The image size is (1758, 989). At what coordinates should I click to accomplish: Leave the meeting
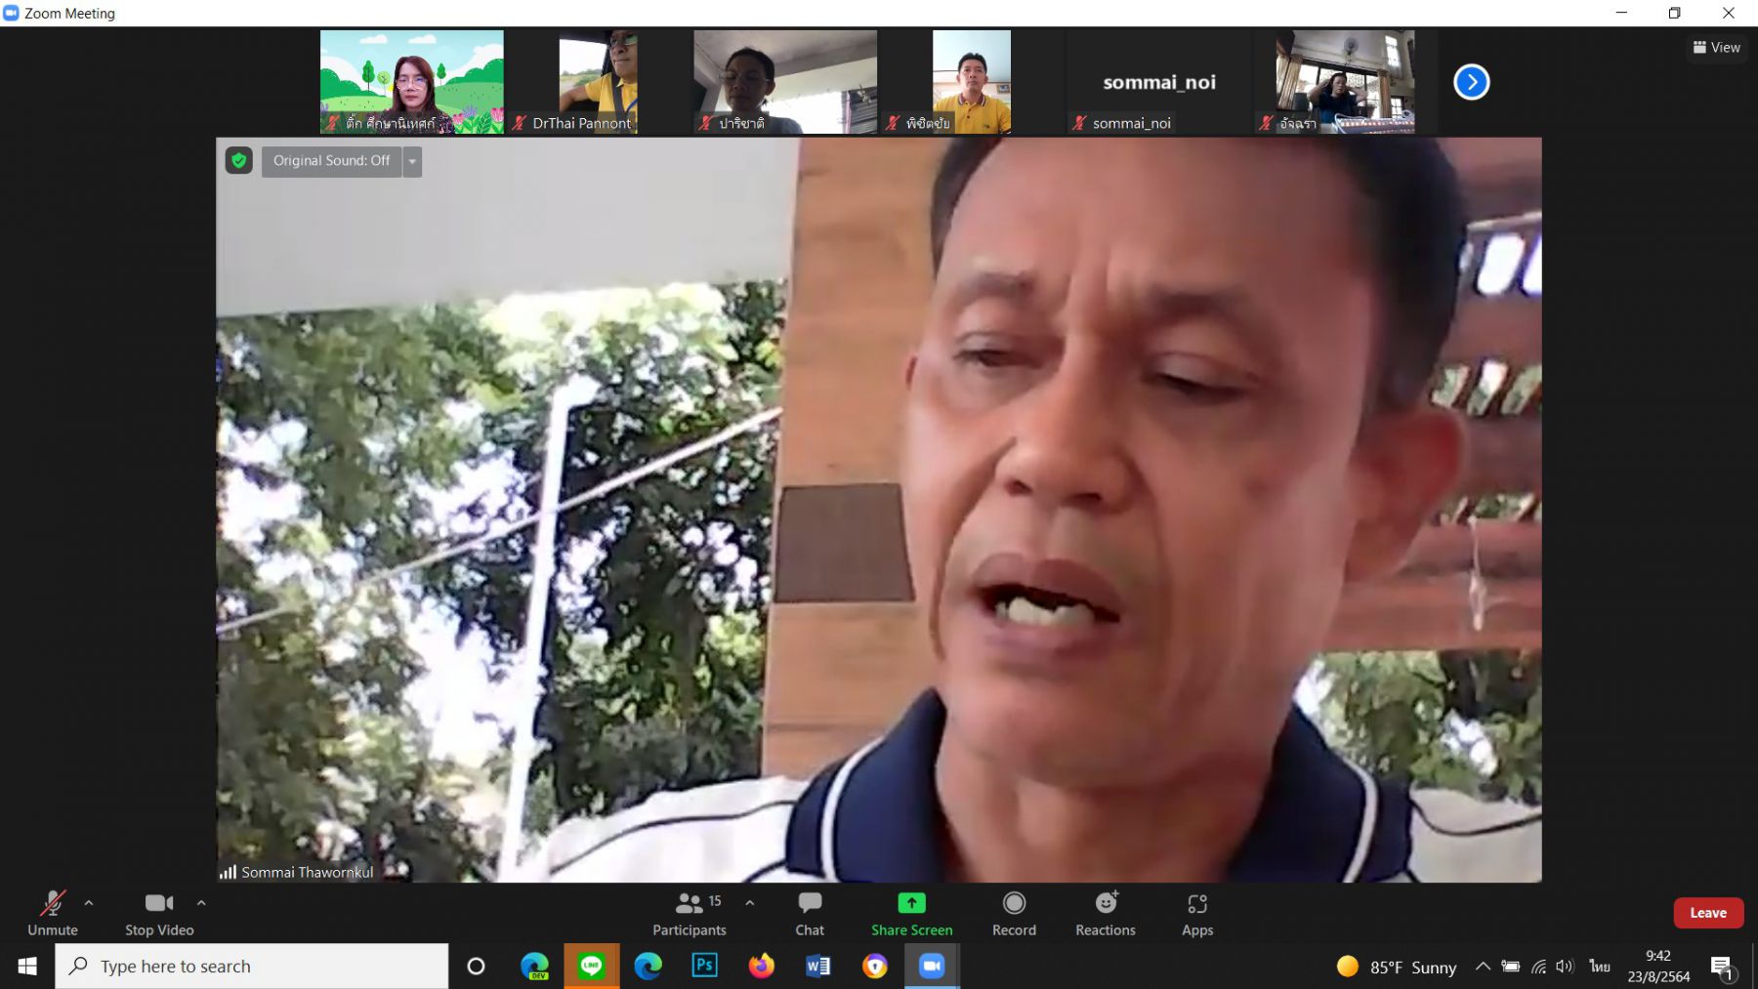(1708, 913)
